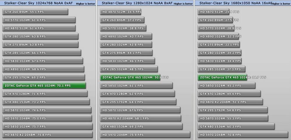This screenshot has height=140, width=291.
Task: Click the GTX 480 1536M 60.3 FPS bar
Action: [236, 126]
